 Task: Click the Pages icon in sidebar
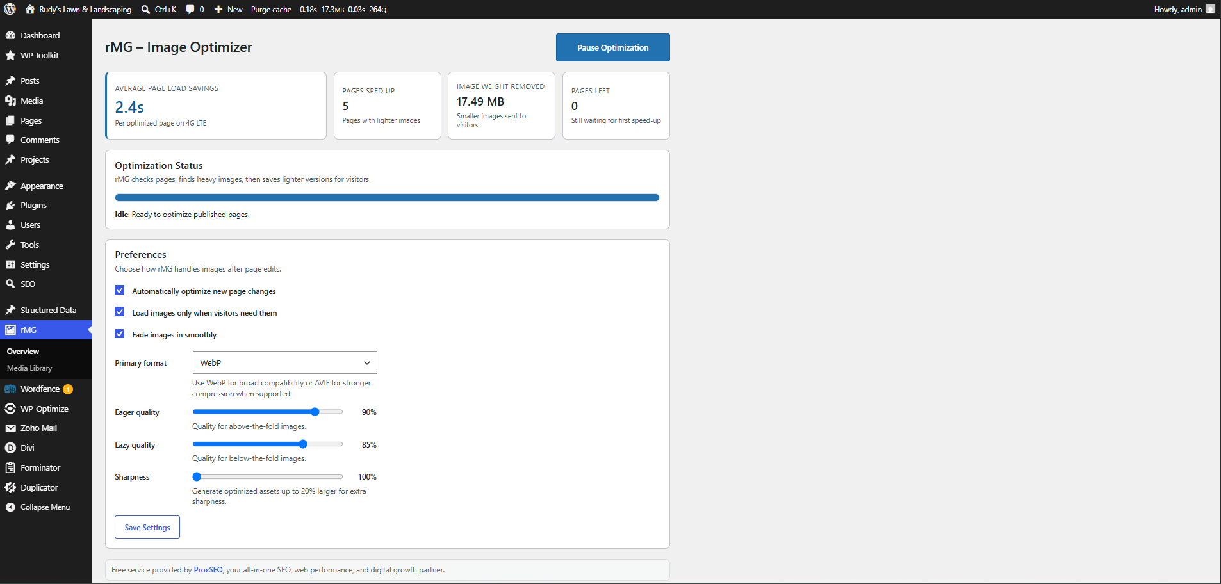point(10,120)
